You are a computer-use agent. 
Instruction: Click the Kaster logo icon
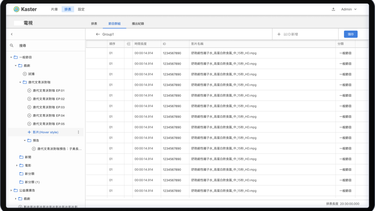pyautogui.click(x=17, y=9)
